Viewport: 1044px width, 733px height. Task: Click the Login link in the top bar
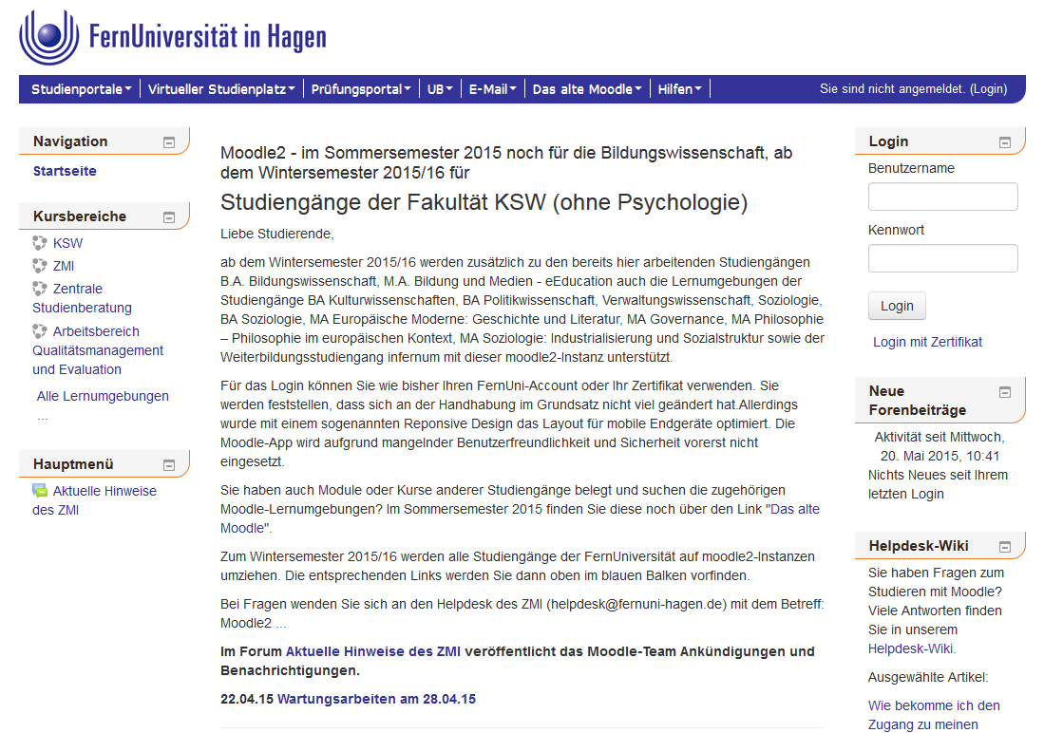[x=988, y=88]
